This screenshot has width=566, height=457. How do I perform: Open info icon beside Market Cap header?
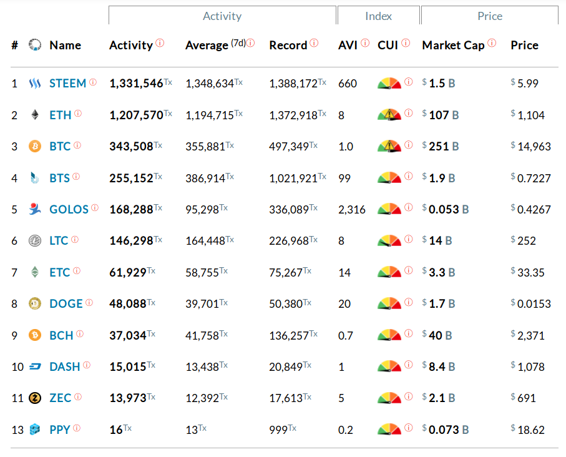tap(492, 43)
